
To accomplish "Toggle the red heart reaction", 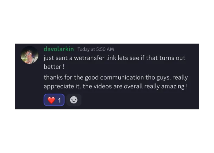I will click(x=54, y=100).
